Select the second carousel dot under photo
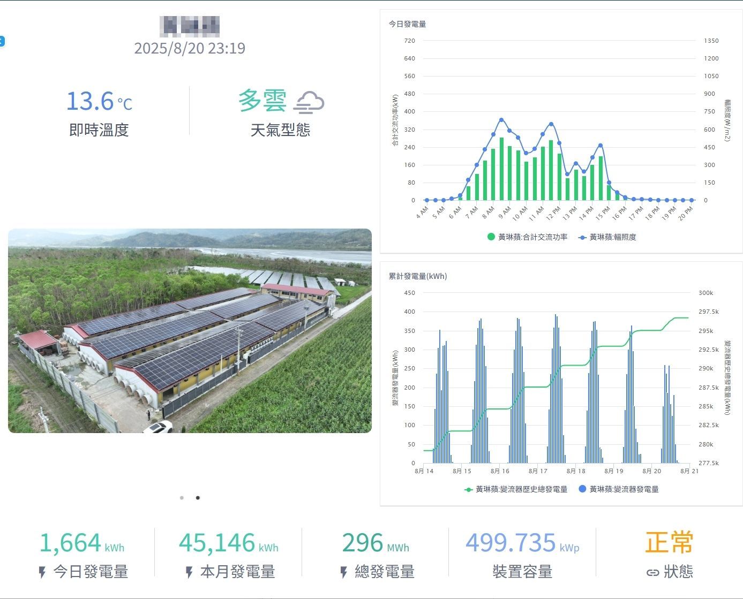 click(x=198, y=498)
